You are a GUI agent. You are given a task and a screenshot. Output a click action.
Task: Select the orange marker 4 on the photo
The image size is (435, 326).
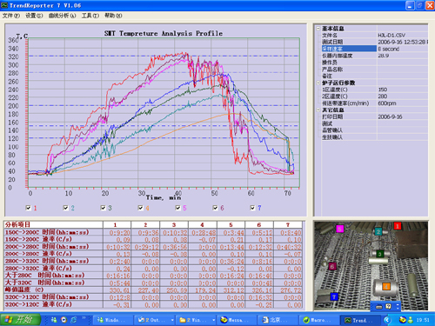tap(386, 287)
